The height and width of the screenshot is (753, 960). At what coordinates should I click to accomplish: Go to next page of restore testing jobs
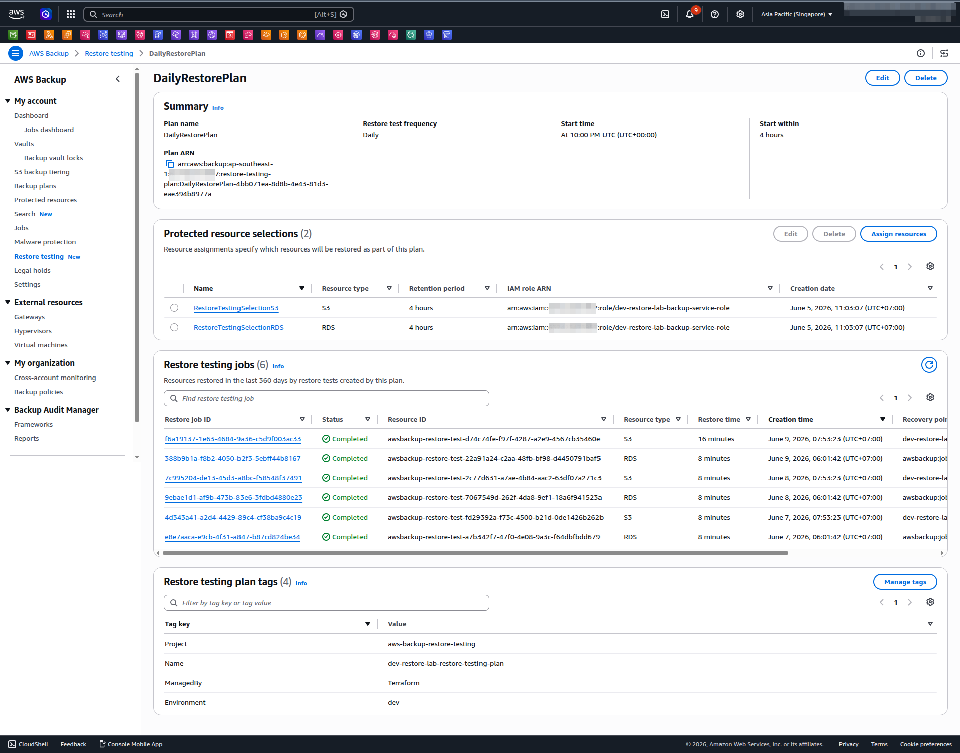(x=910, y=398)
